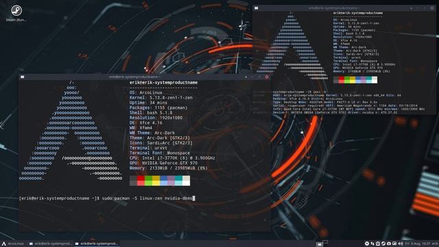Click 'WM Theme: Arc-Dark' in front terminal
Image resolution: width=439 pixels, height=247 pixels.
(x=152, y=133)
